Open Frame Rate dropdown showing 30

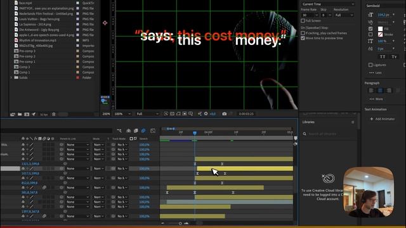click(x=310, y=15)
